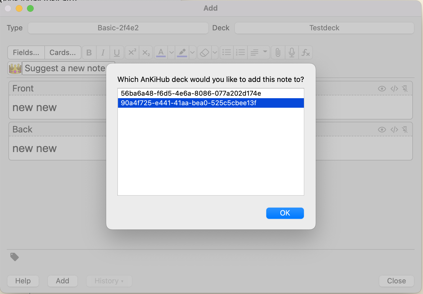Toggle the pin icon on the Back field

[x=405, y=130]
